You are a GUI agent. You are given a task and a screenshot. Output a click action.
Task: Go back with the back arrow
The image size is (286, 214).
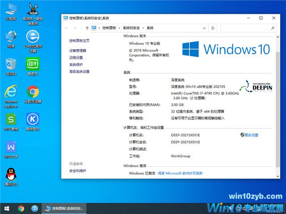[x=67, y=28]
